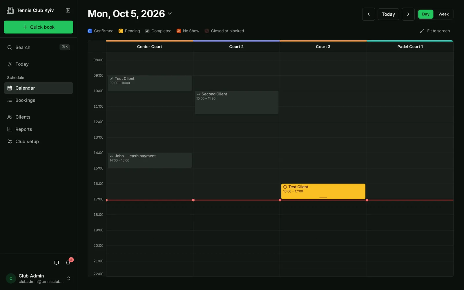Open the notifications bell
This screenshot has width=464, height=290.
pyautogui.click(x=68, y=263)
